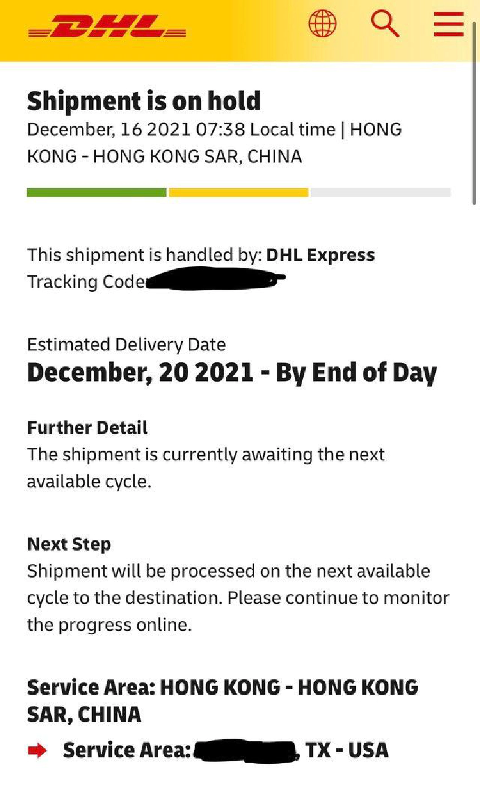Click the December 16 2021 status timestamp

pyautogui.click(x=136, y=129)
